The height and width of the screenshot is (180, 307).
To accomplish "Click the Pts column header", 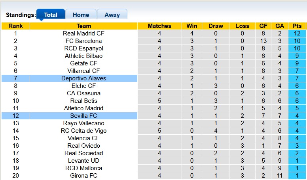I will tap(297, 26).
